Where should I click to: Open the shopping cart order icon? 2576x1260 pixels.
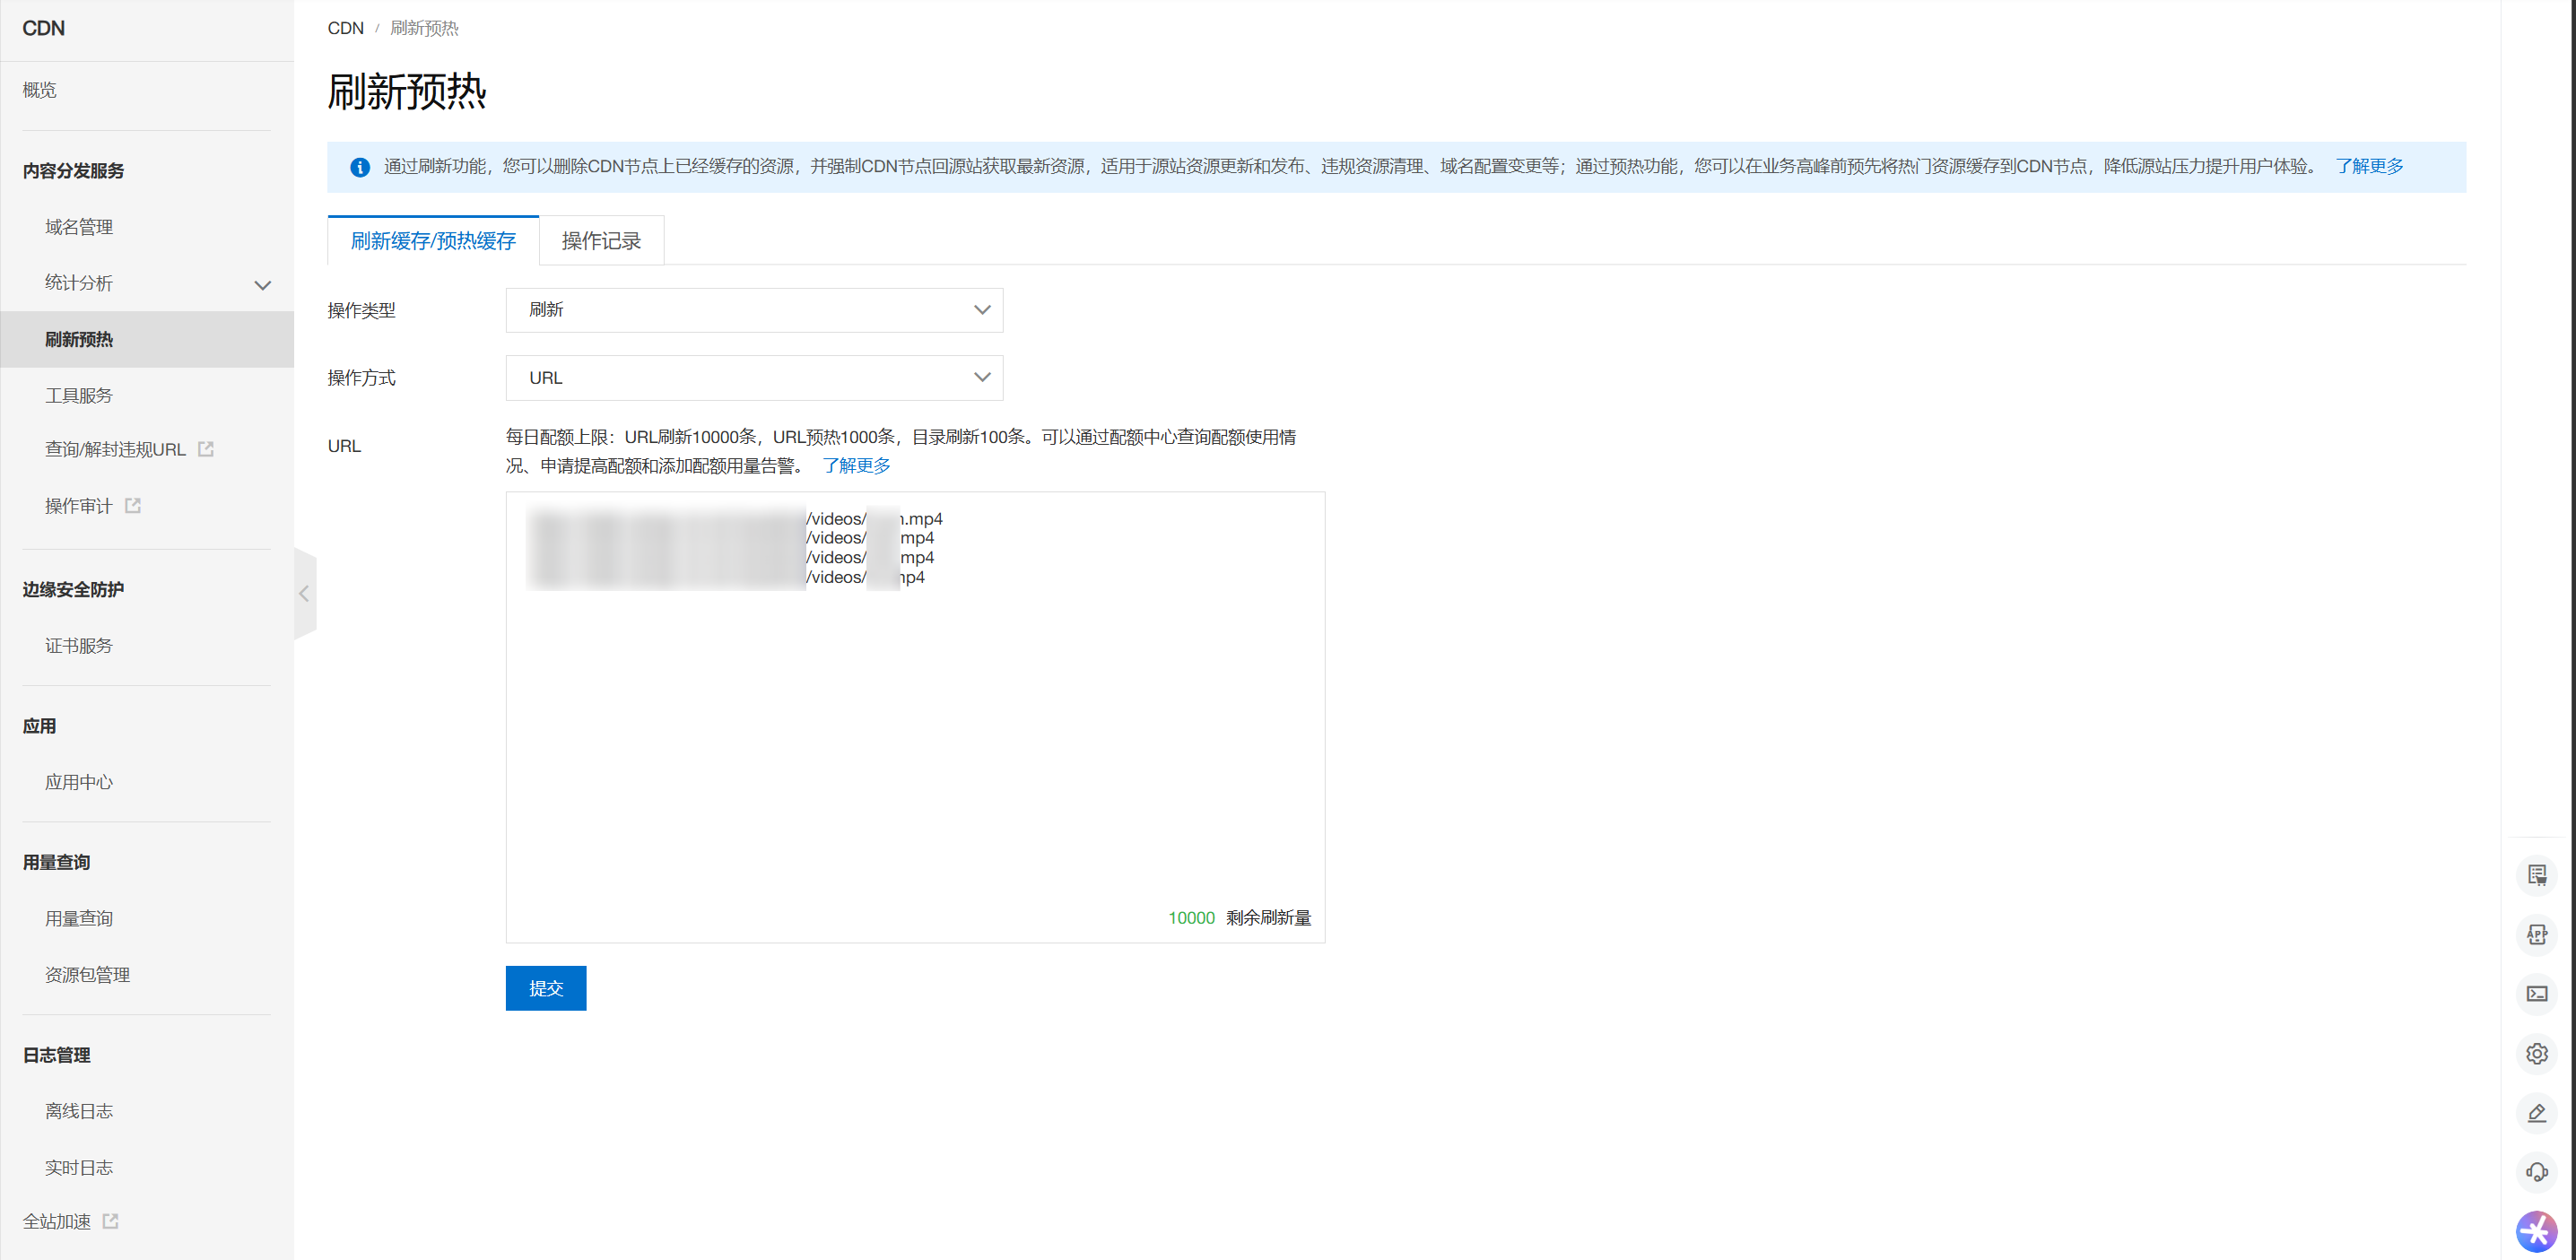[x=2536, y=875]
